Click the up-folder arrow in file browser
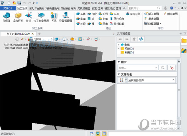The image size is (187, 136). (134, 39)
